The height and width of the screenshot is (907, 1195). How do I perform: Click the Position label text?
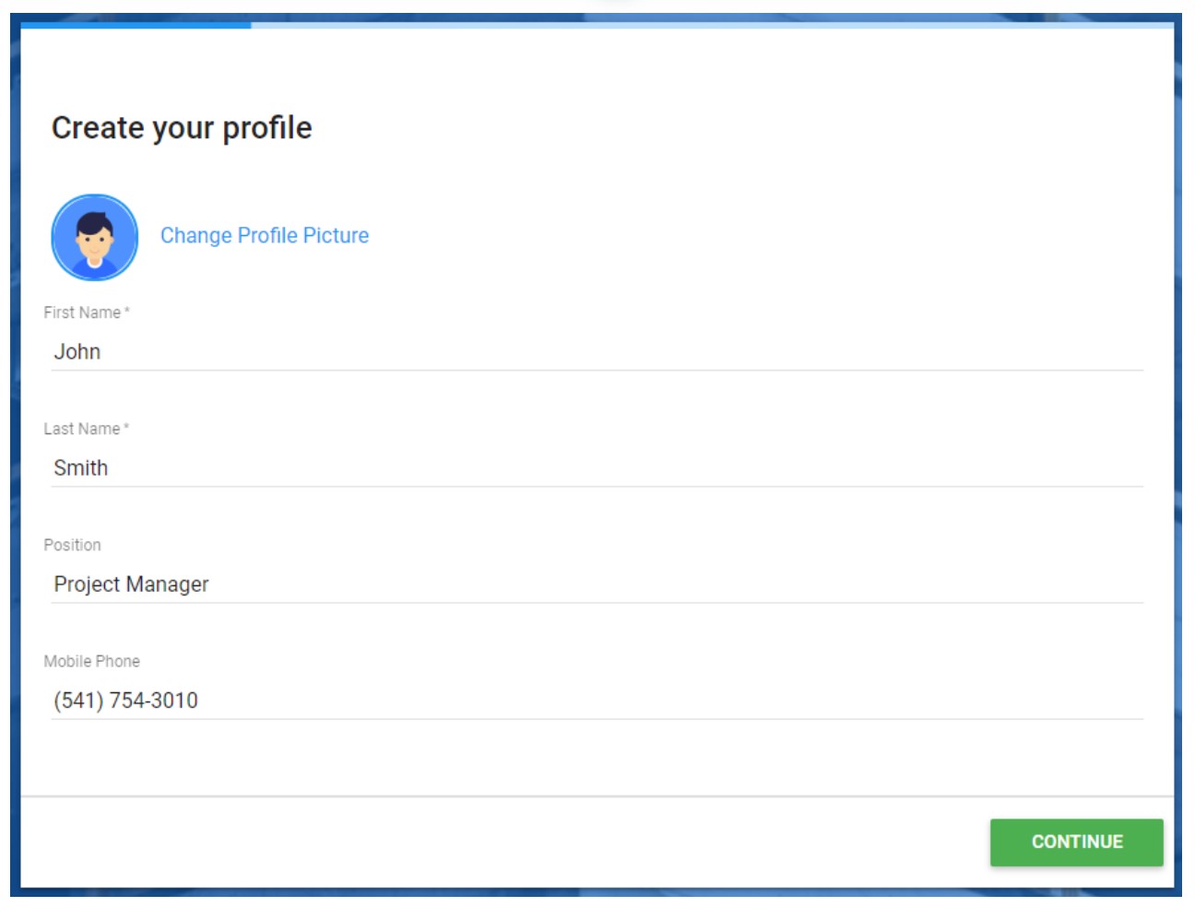(72, 545)
